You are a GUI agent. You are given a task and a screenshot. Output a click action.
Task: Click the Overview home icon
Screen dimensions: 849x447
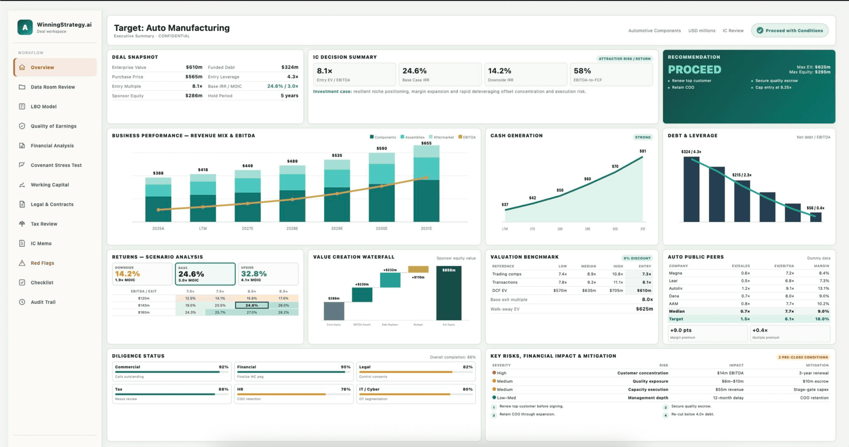(x=22, y=67)
